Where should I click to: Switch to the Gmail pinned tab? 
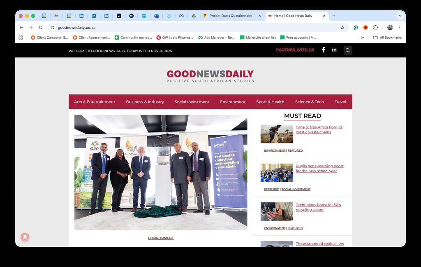[x=56, y=16]
